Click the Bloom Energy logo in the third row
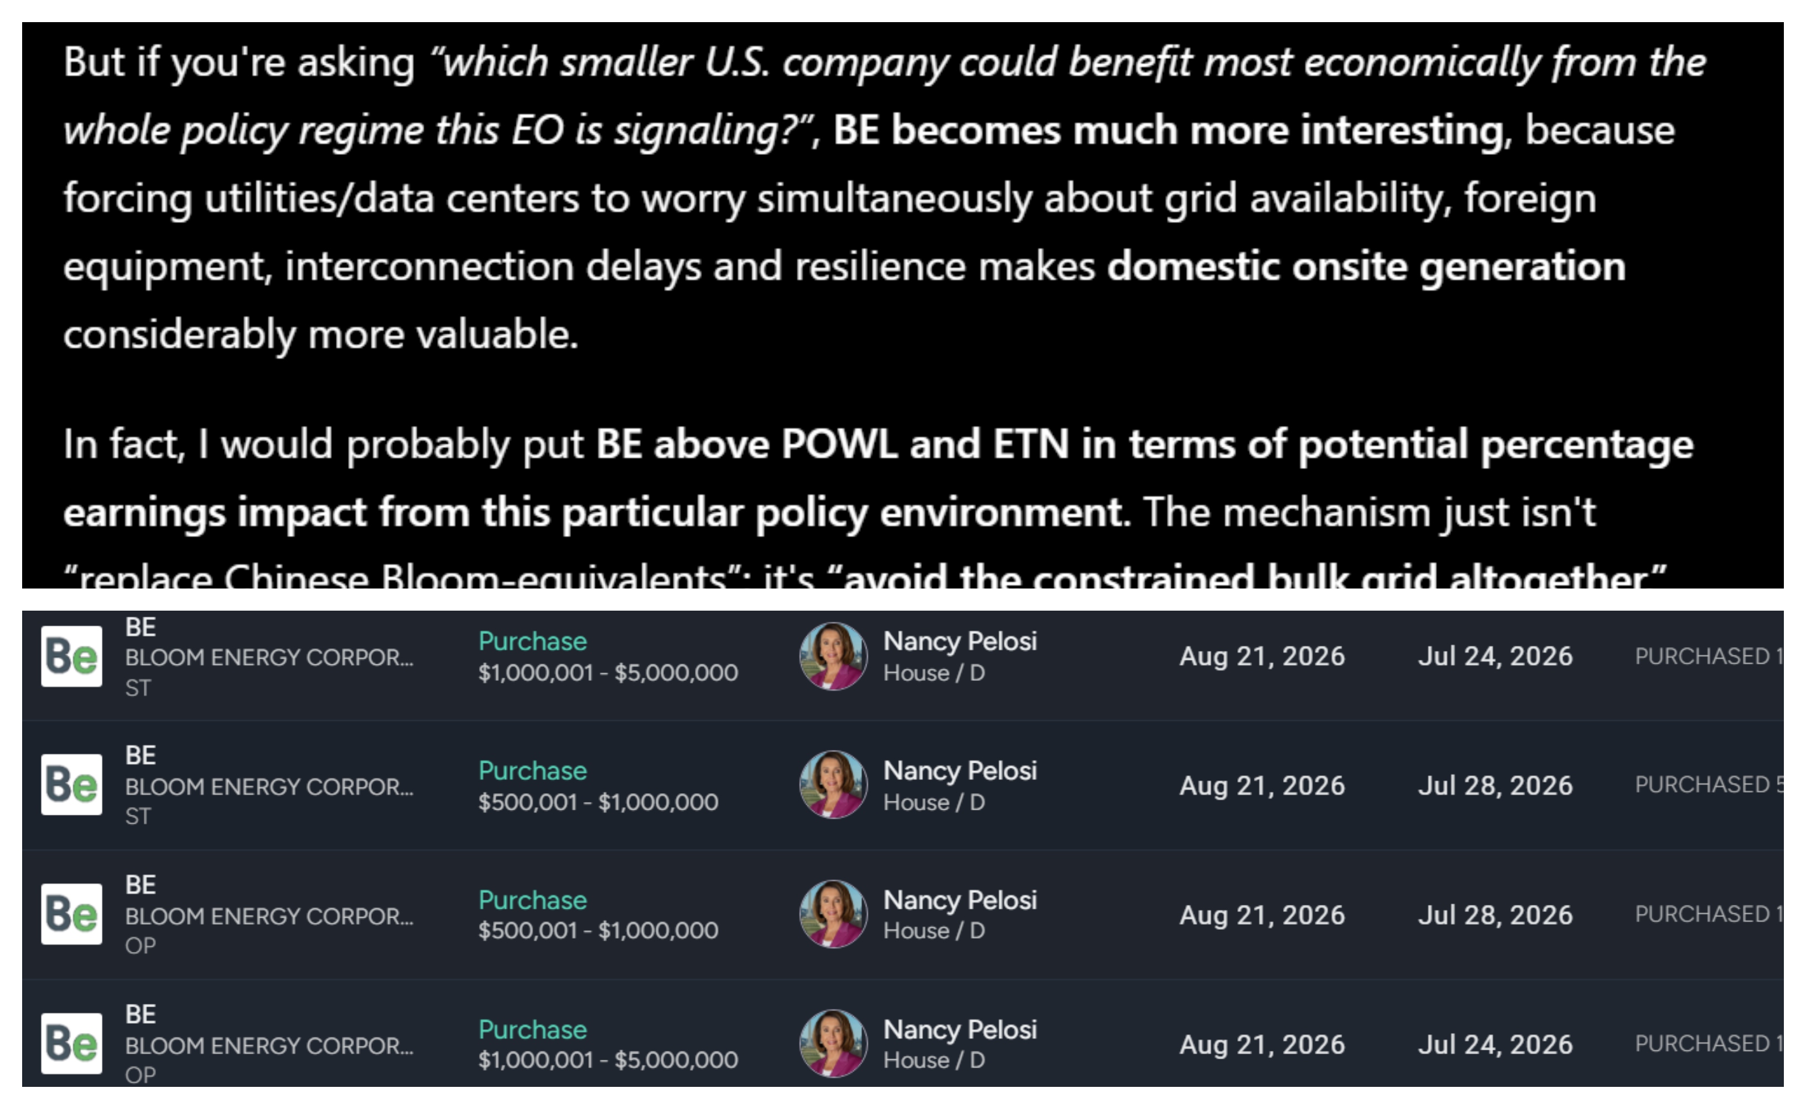 click(71, 914)
